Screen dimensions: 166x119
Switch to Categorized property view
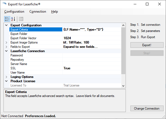(7, 19)
